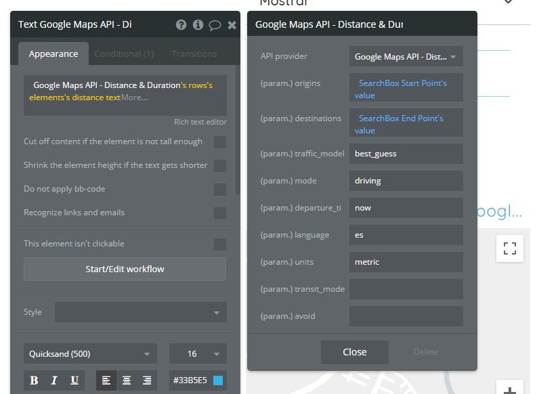Click the empty transit_mode field

pyautogui.click(x=406, y=289)
